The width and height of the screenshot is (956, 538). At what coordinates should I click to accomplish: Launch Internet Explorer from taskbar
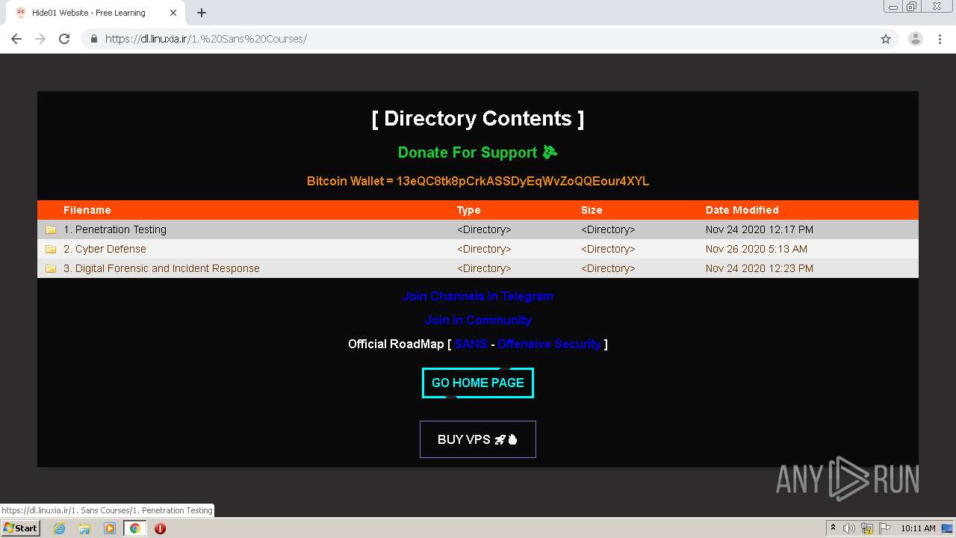59,528
